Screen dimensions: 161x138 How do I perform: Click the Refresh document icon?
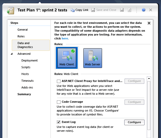coord(129,10)
